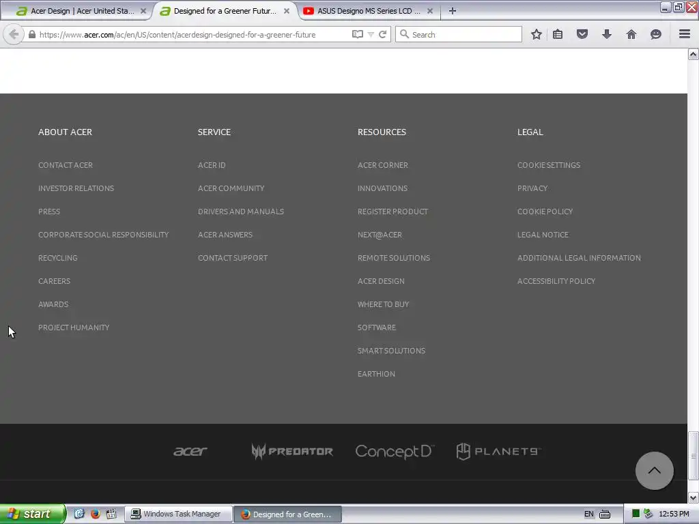Launch Firefox from quick launch bar
The image size is (699, 524).
pyautogui.click(x=95, y=514)
